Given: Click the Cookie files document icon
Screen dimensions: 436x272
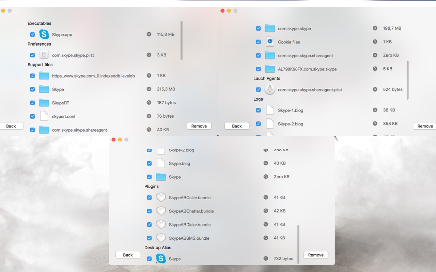Looking at the screenshot, I should point(269,41).
